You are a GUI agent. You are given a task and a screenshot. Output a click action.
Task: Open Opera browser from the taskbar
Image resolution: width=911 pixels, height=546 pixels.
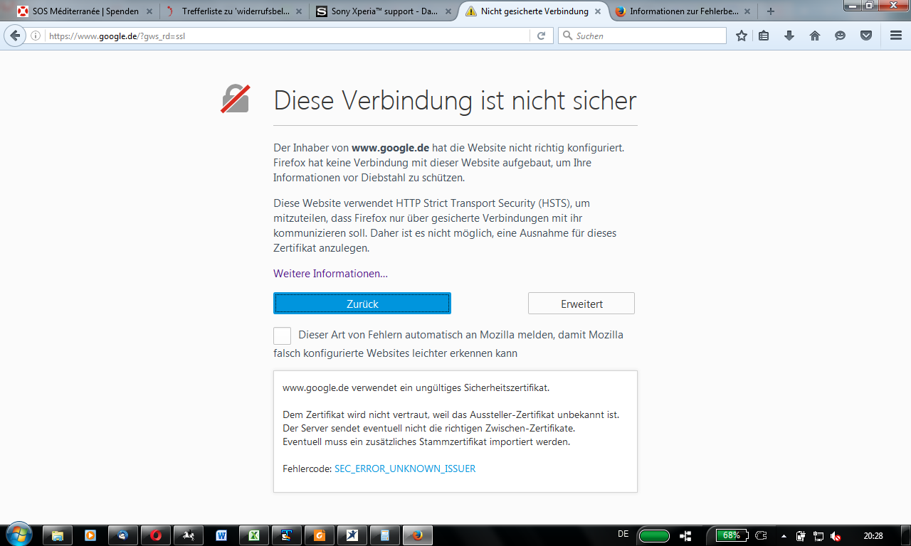[156, 535]
